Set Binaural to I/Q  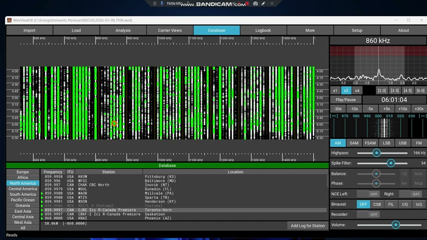405,204
